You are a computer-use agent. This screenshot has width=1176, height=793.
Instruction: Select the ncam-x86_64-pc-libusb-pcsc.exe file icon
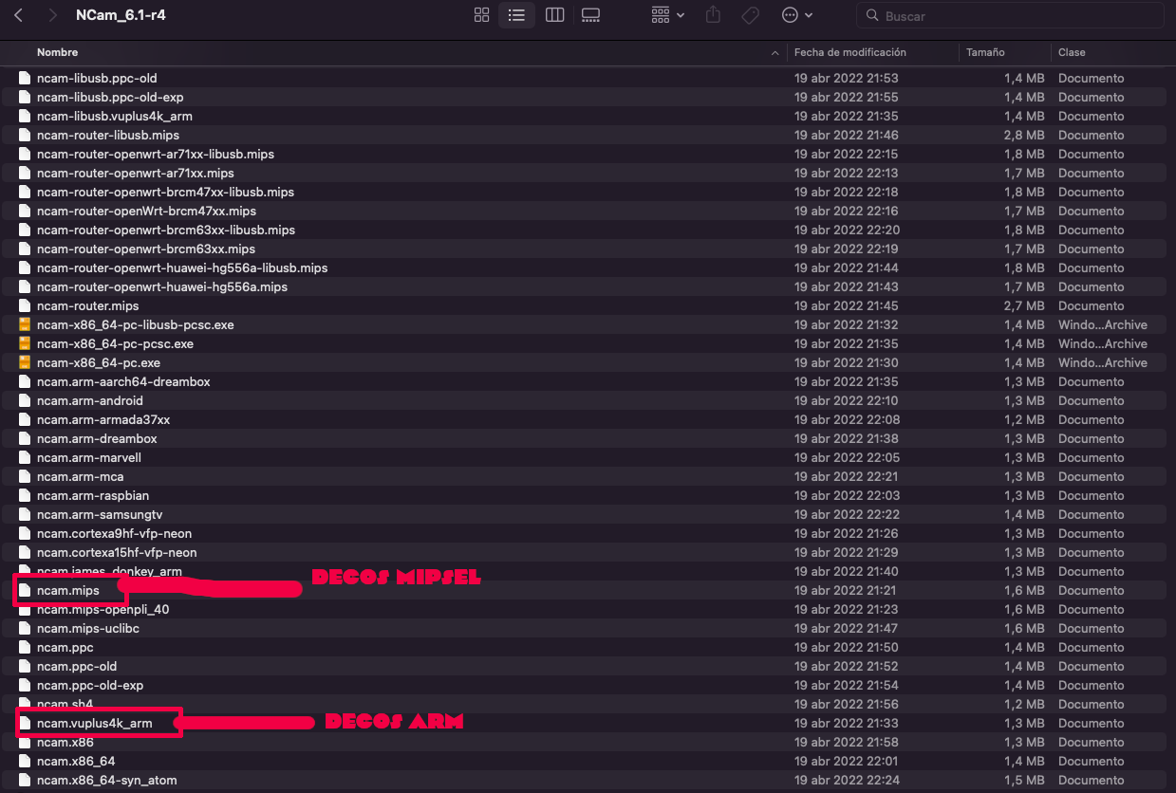pos(26,324)
